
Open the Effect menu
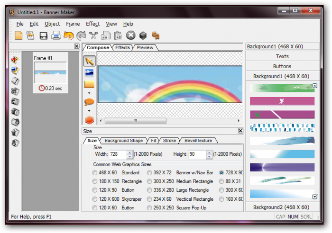(x=92, y=24)
